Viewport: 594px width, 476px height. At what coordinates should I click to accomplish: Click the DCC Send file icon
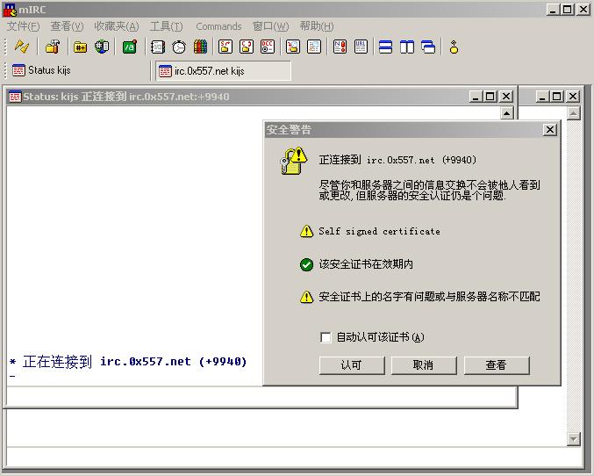(225, 47)
